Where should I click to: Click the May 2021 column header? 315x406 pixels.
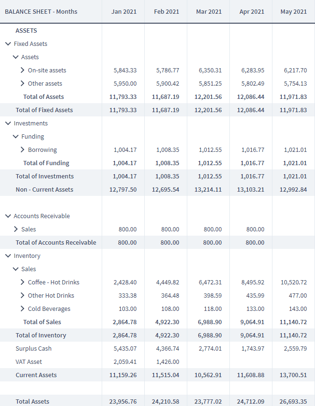294,12
